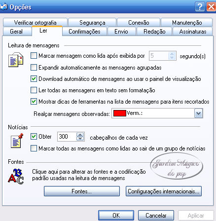Select the Verificar ortografia tab
Image resolution: width=216 pixels, height=221 pixels.
35,23
